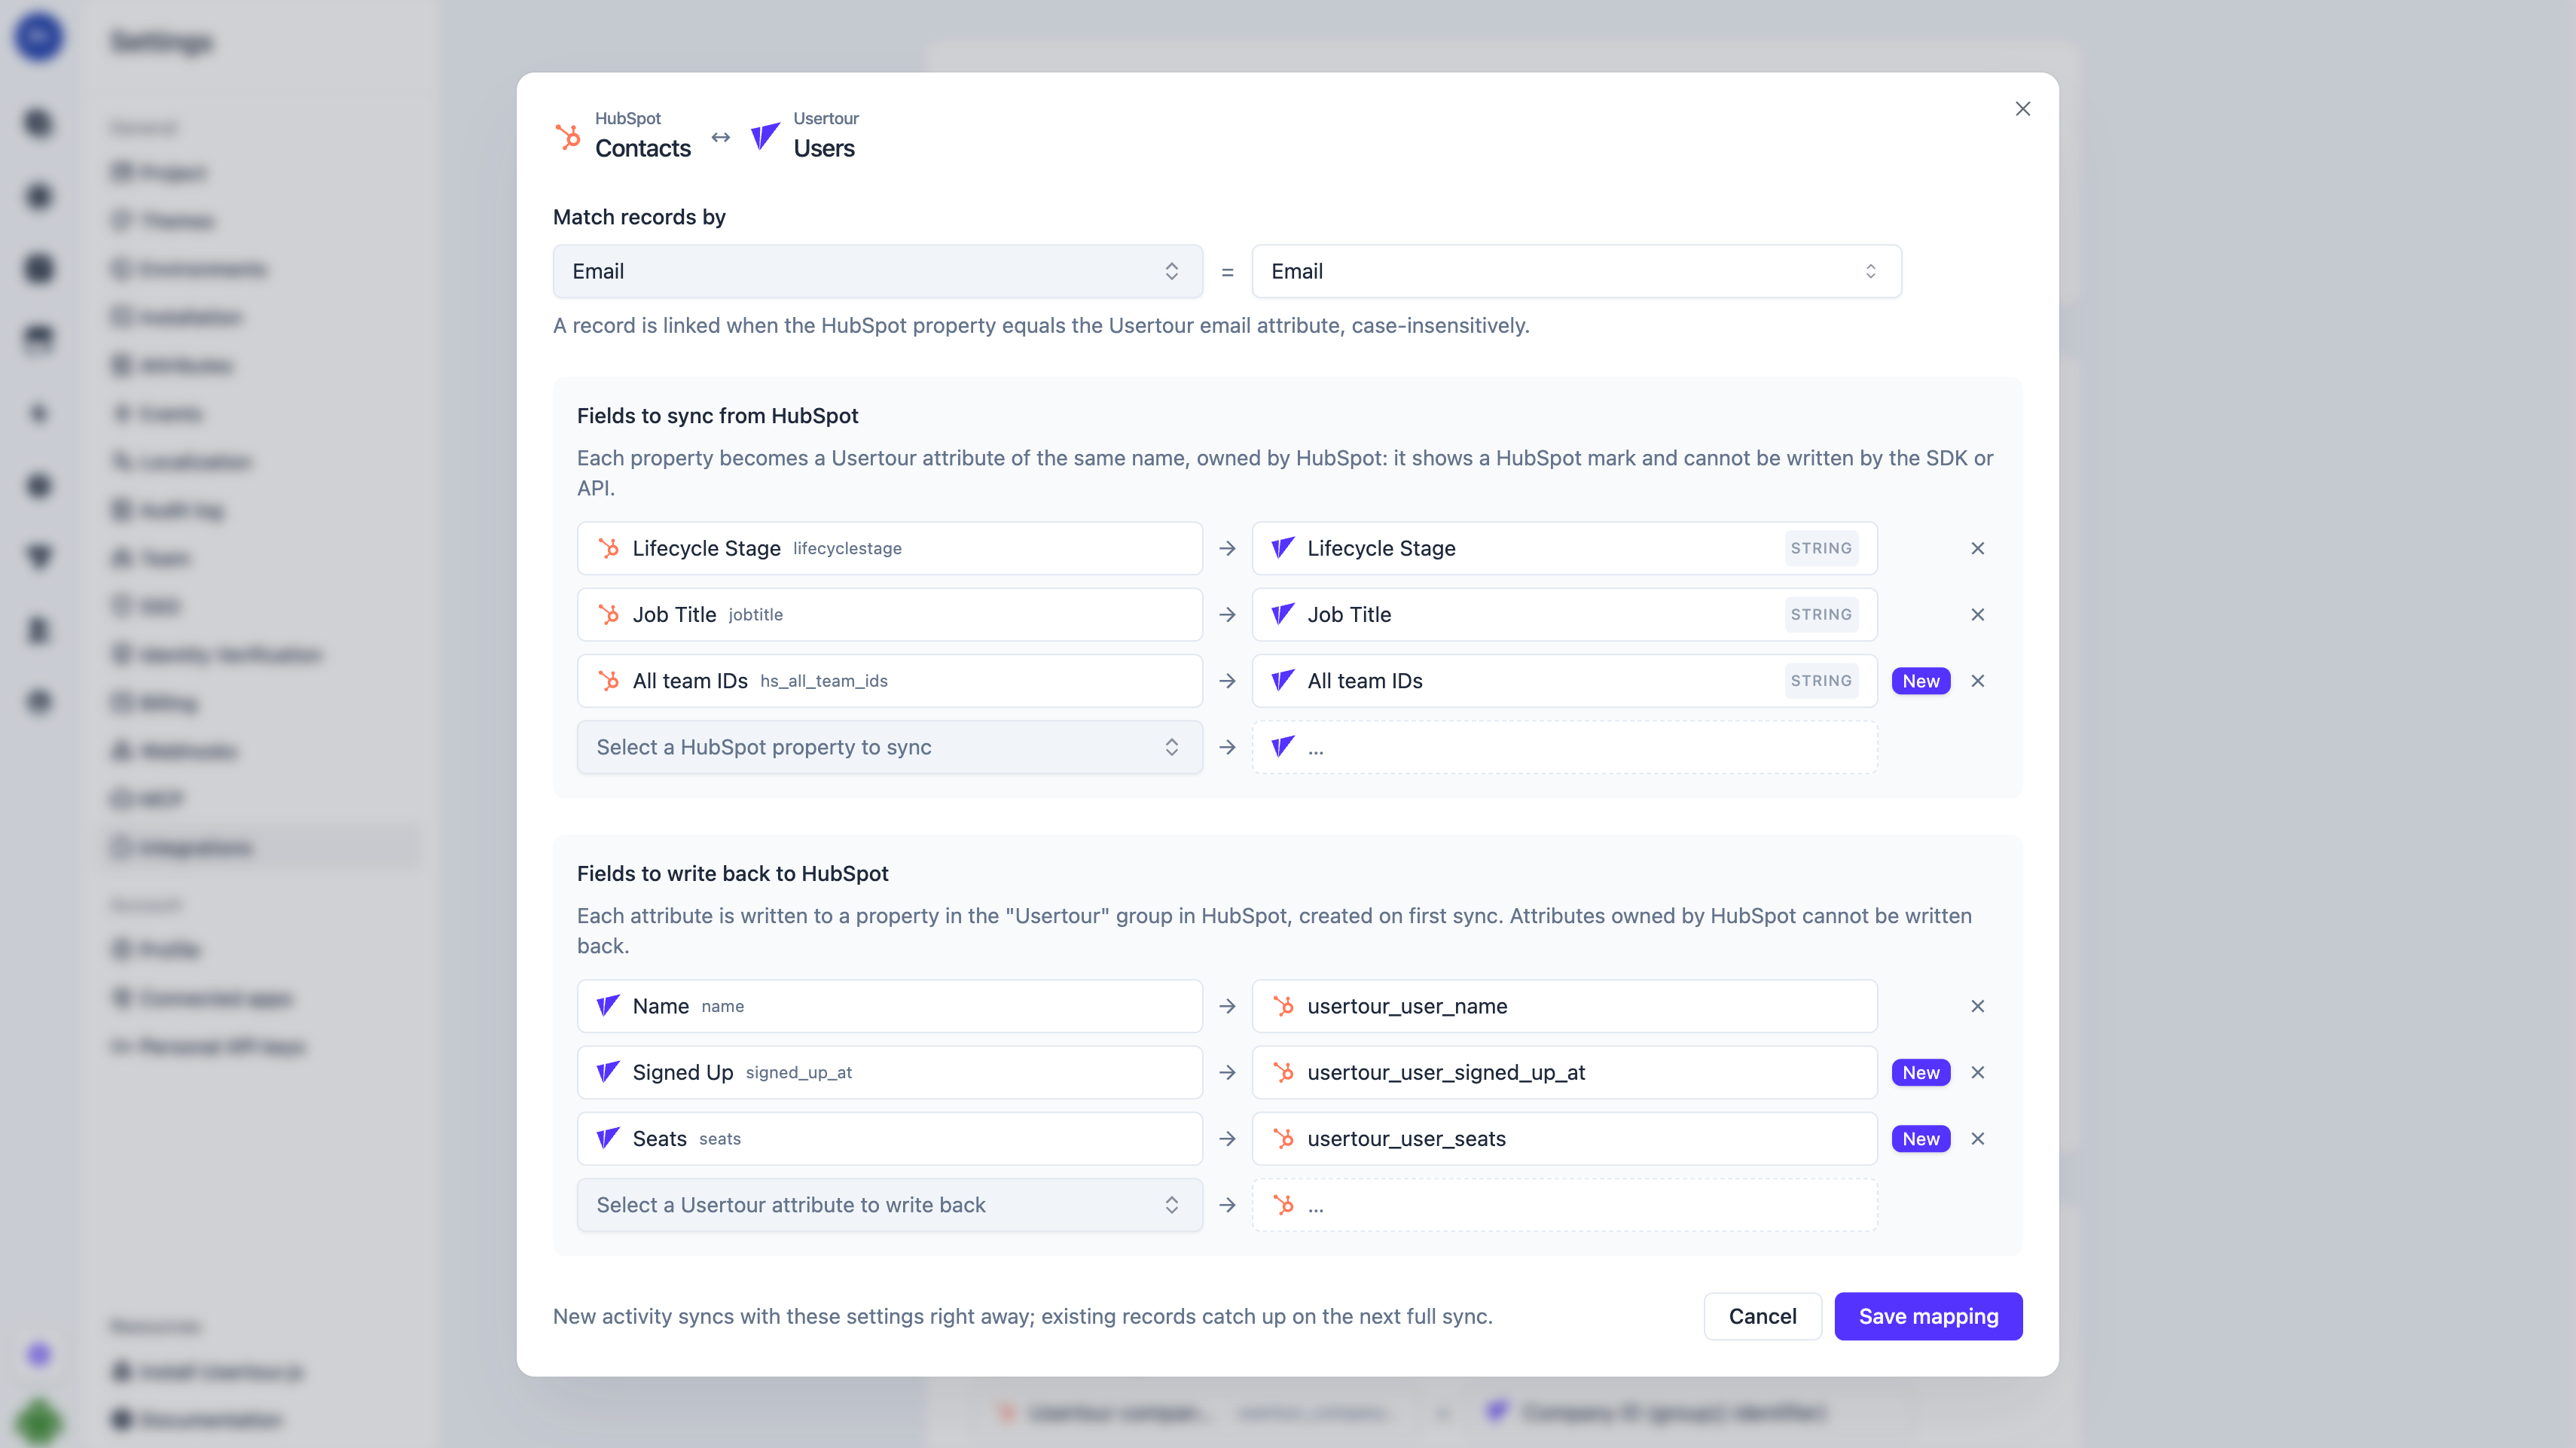Click the HubSpot icon beside usertour_user_seats
2576x1448 pixels.
pyautogui.click(x=1283, y=1138)
